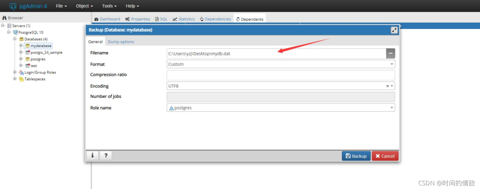Click the mydatabase database icon
This screenshot has width=480, height=189.
click(x=28, y=46)
